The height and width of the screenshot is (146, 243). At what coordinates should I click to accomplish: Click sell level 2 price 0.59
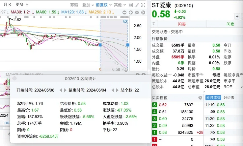click(163, 125)
